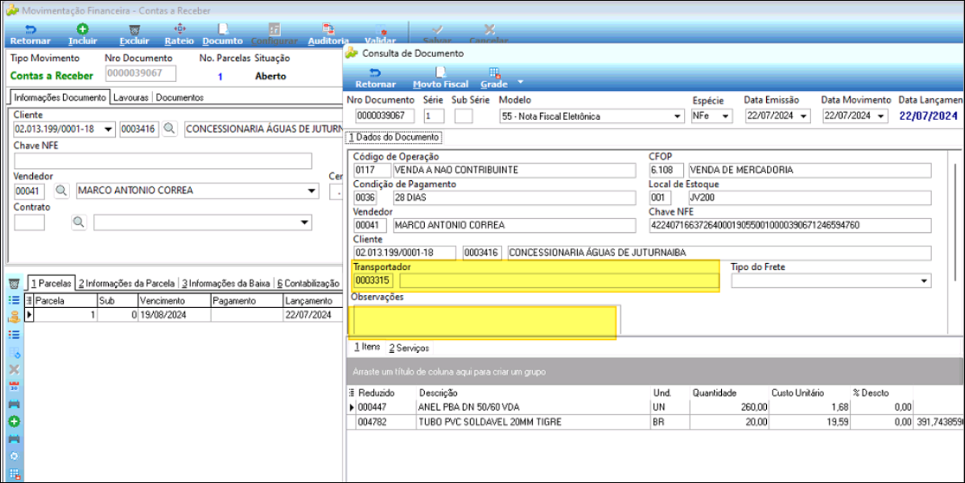Click the Custo Unitário column header

(x=809, y=393)
